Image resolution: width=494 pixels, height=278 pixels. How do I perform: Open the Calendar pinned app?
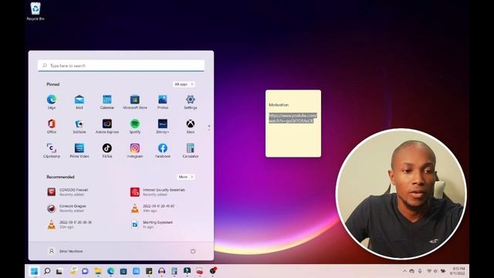(x=107, y=102)
